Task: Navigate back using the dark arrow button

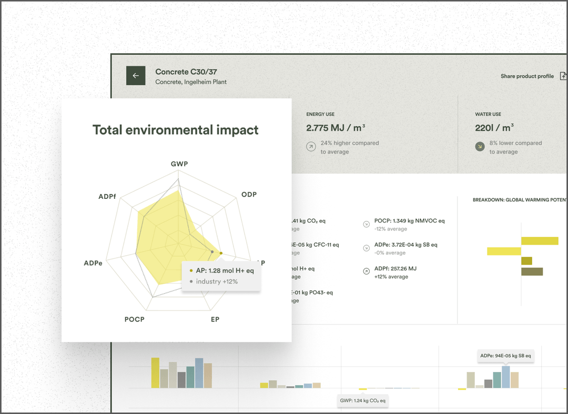Action: (x=136, y=75)
